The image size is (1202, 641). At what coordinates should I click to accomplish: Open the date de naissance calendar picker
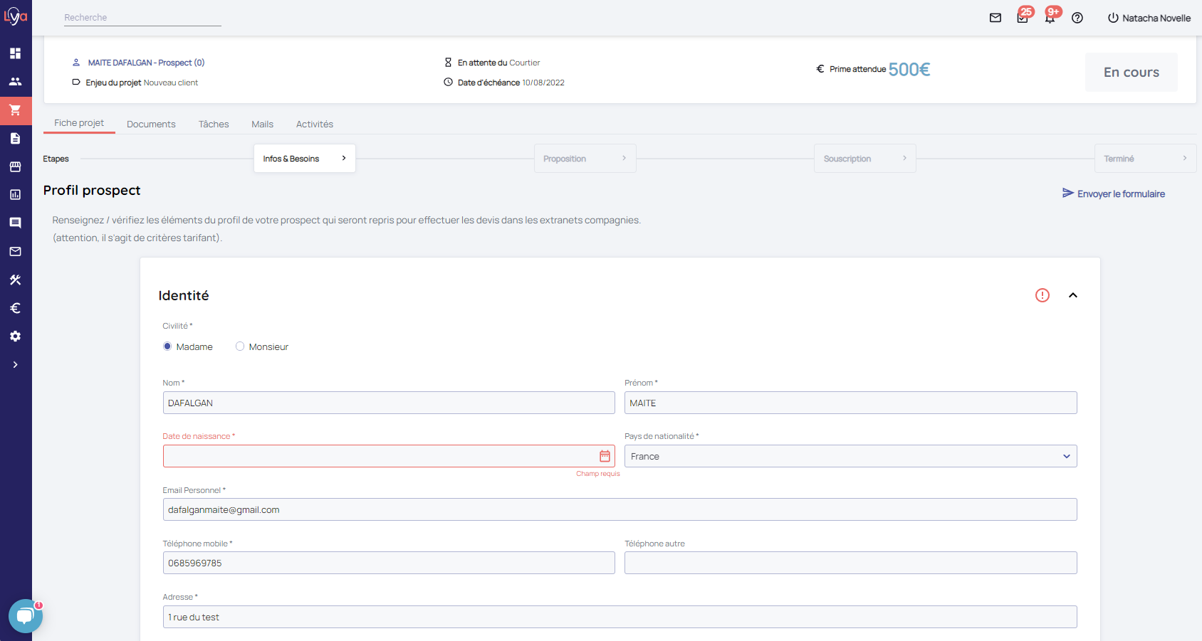(x=605, y=456)
